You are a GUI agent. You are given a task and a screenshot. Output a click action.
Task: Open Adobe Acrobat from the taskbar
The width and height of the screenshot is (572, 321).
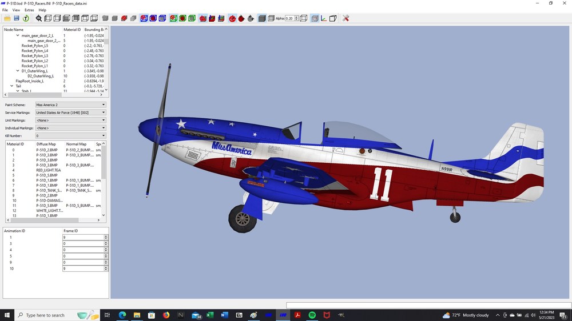tap(297, 315)
